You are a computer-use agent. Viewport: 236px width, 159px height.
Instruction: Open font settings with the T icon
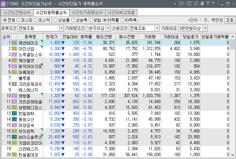pyautogui.click(x=208, y=4)
